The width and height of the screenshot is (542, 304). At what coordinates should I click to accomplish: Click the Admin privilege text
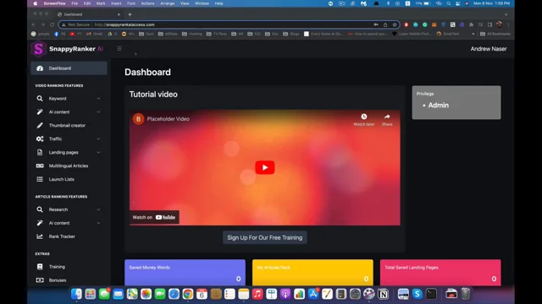click(x=439, y=105)
